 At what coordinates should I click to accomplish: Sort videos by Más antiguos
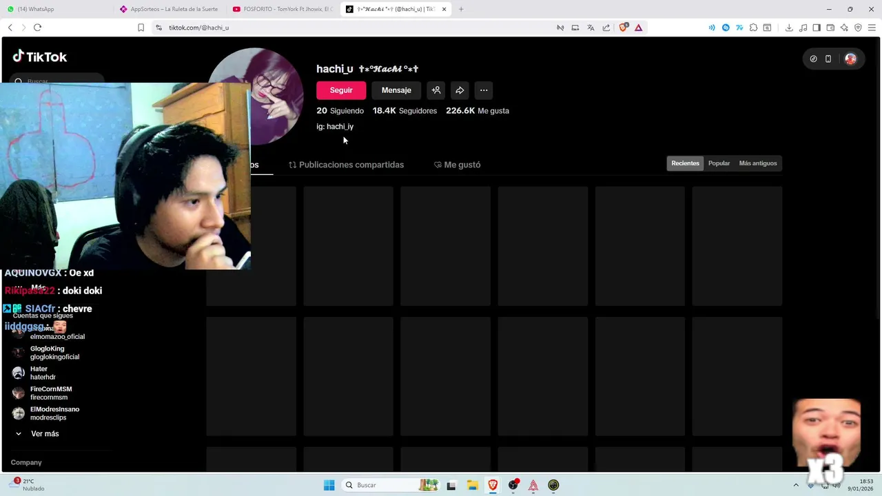click(x=758, y=163)
